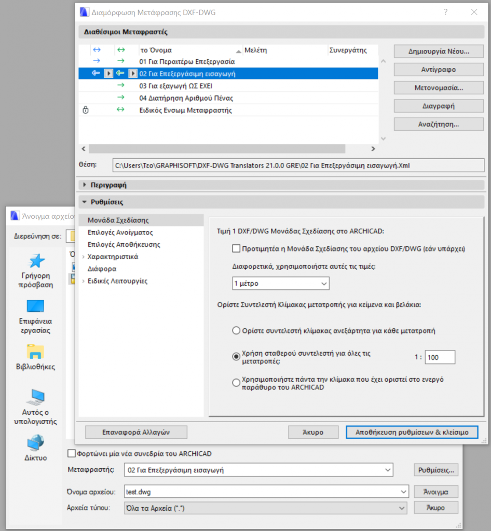The image size is (491, 531).
Task: Collapse the Ρυθμίσεις section
Action: pyautogui.click(x=85, y=202)
